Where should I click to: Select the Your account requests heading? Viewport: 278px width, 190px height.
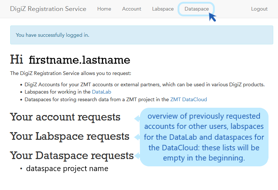pyautogui.click(x=65, y=117)
